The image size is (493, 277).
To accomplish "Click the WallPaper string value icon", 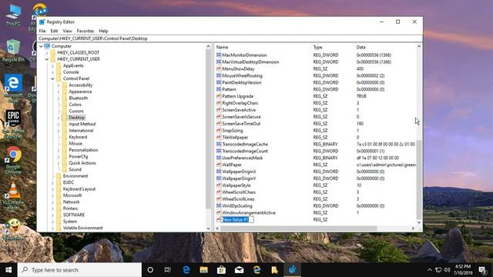I will [219, 165].
